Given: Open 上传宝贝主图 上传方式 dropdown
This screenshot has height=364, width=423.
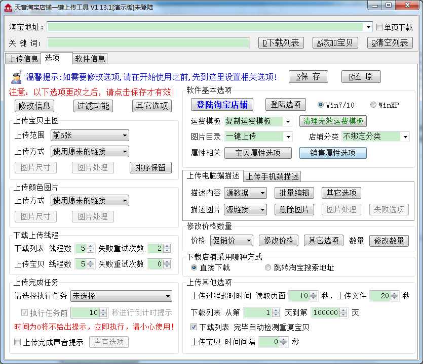Looking at the screenshot, I should [90, 151].
